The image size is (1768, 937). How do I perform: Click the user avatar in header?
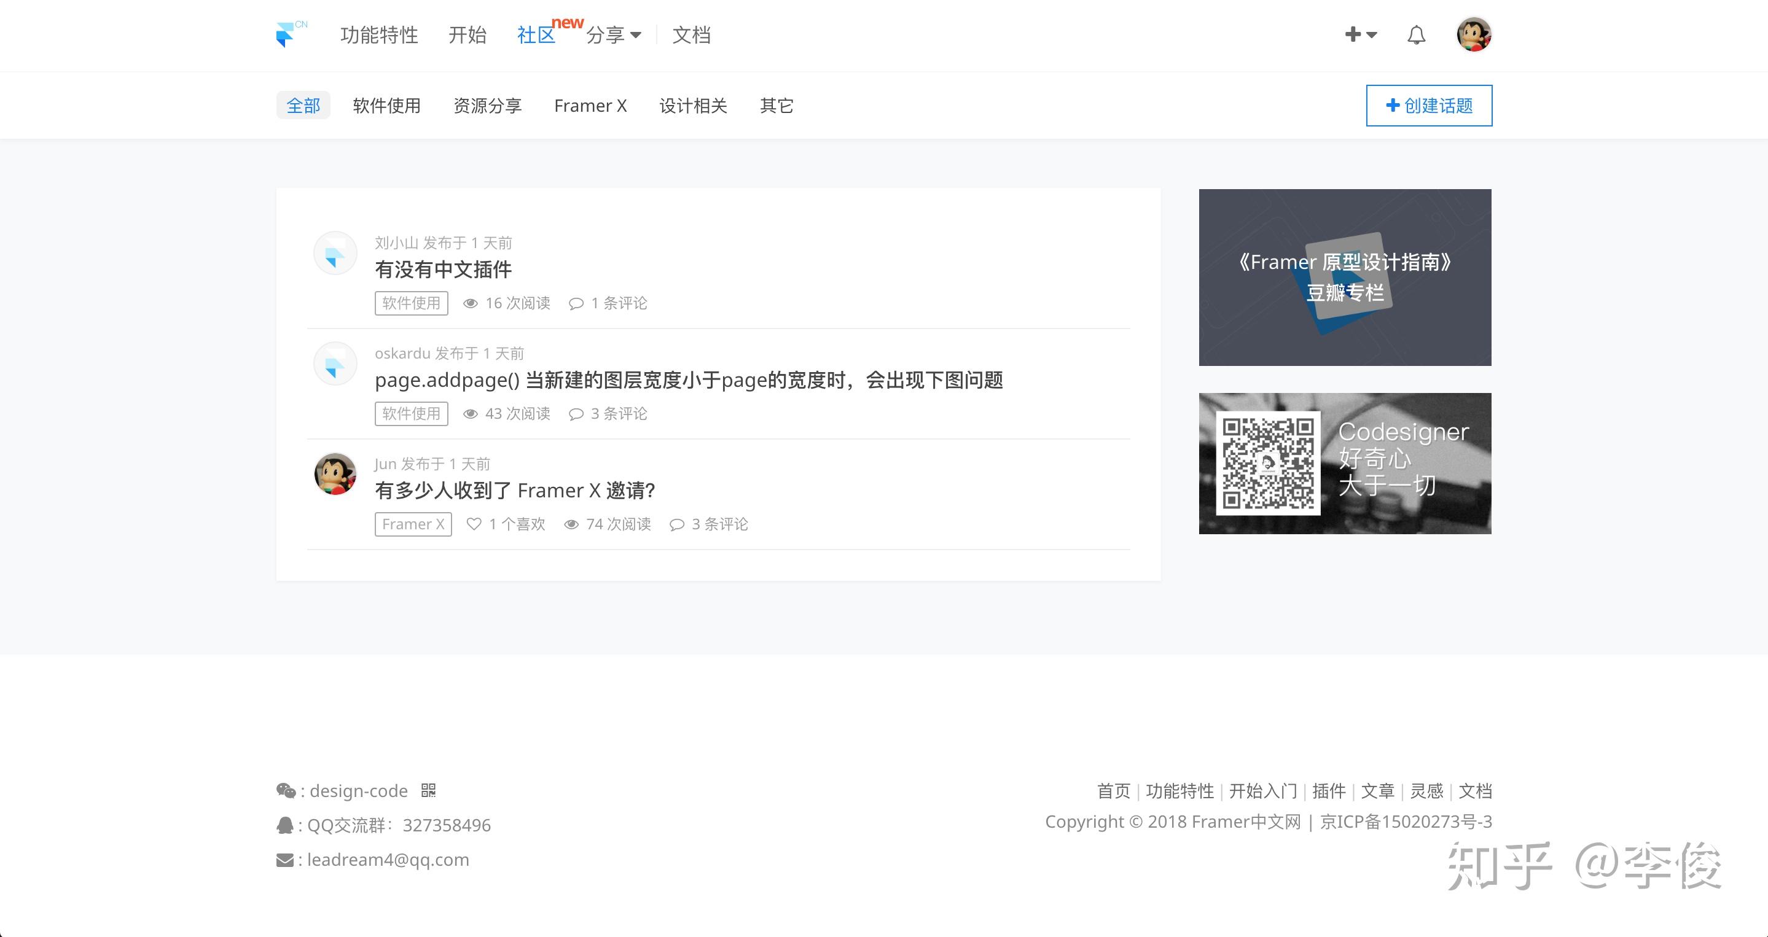click(1474, 34)
